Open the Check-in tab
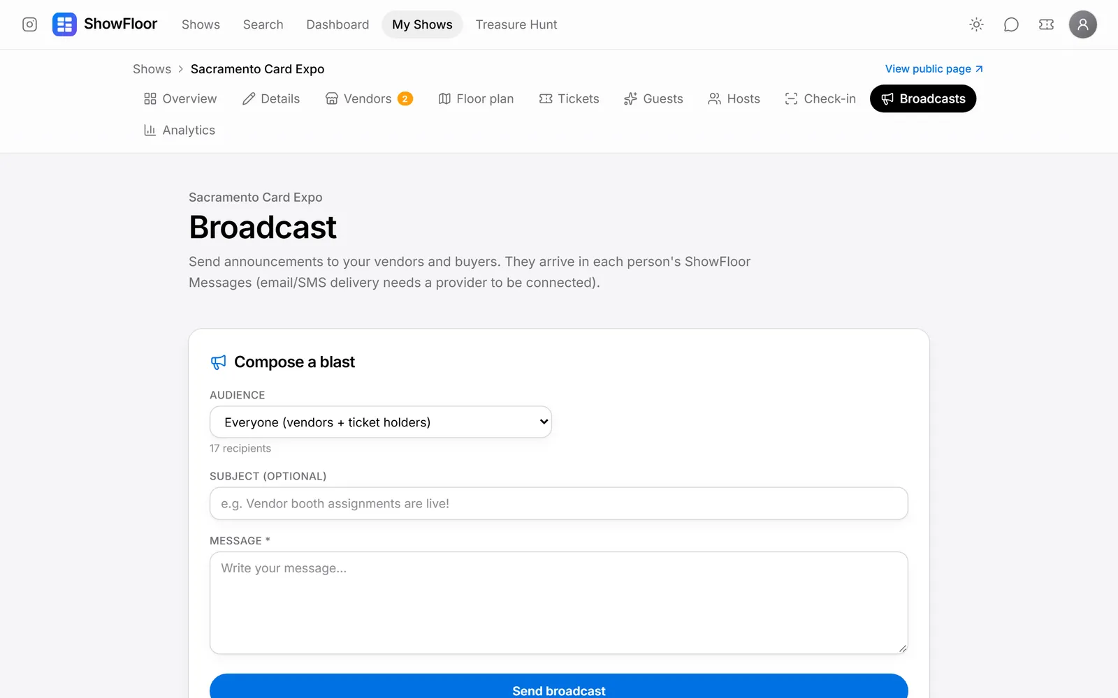Image resolution: width=1118 pixels, height=698 pixels. click(x=820, y=98)
